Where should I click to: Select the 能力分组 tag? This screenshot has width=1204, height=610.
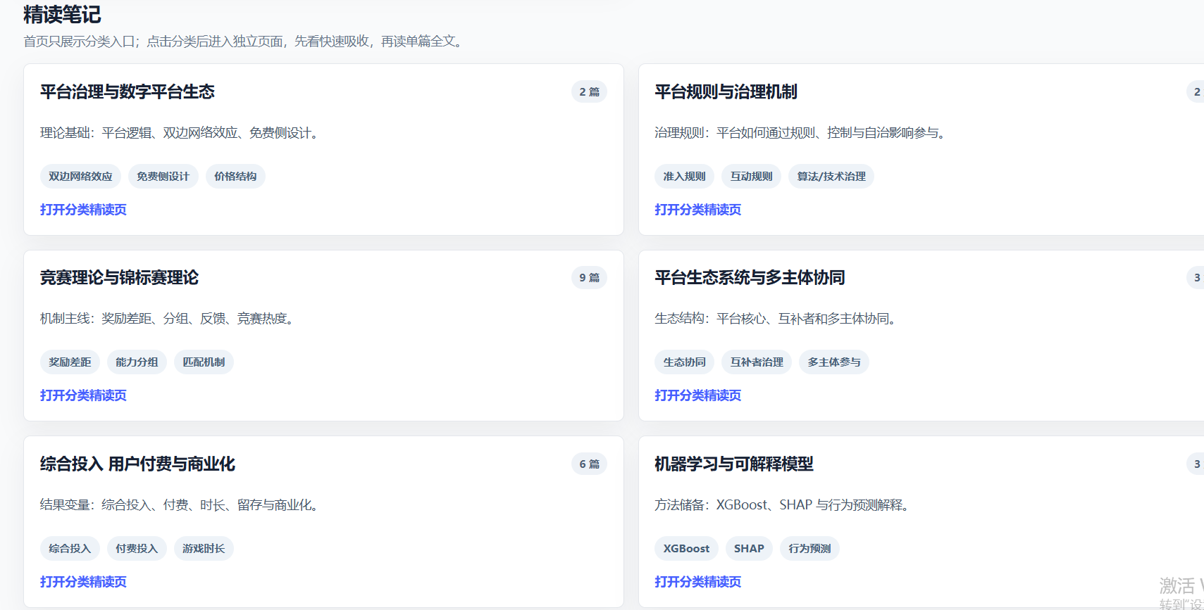(137, 362)
